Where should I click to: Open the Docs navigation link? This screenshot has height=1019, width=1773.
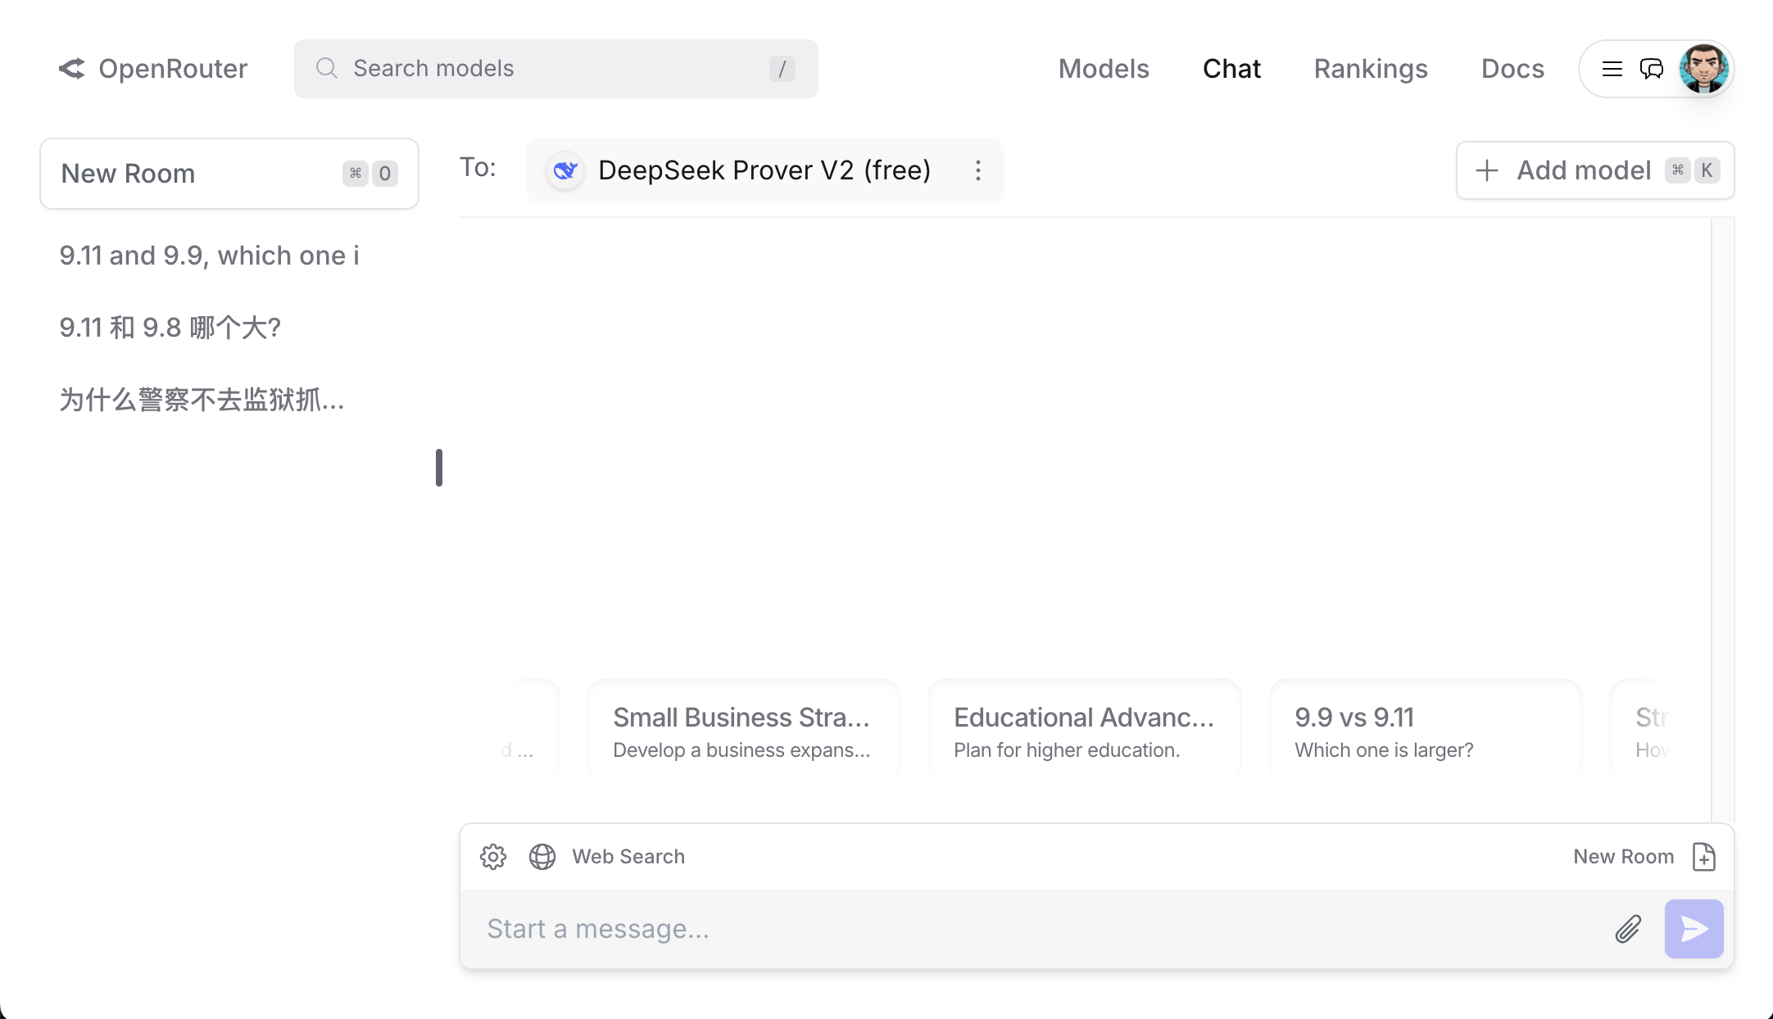[1512, 69]
